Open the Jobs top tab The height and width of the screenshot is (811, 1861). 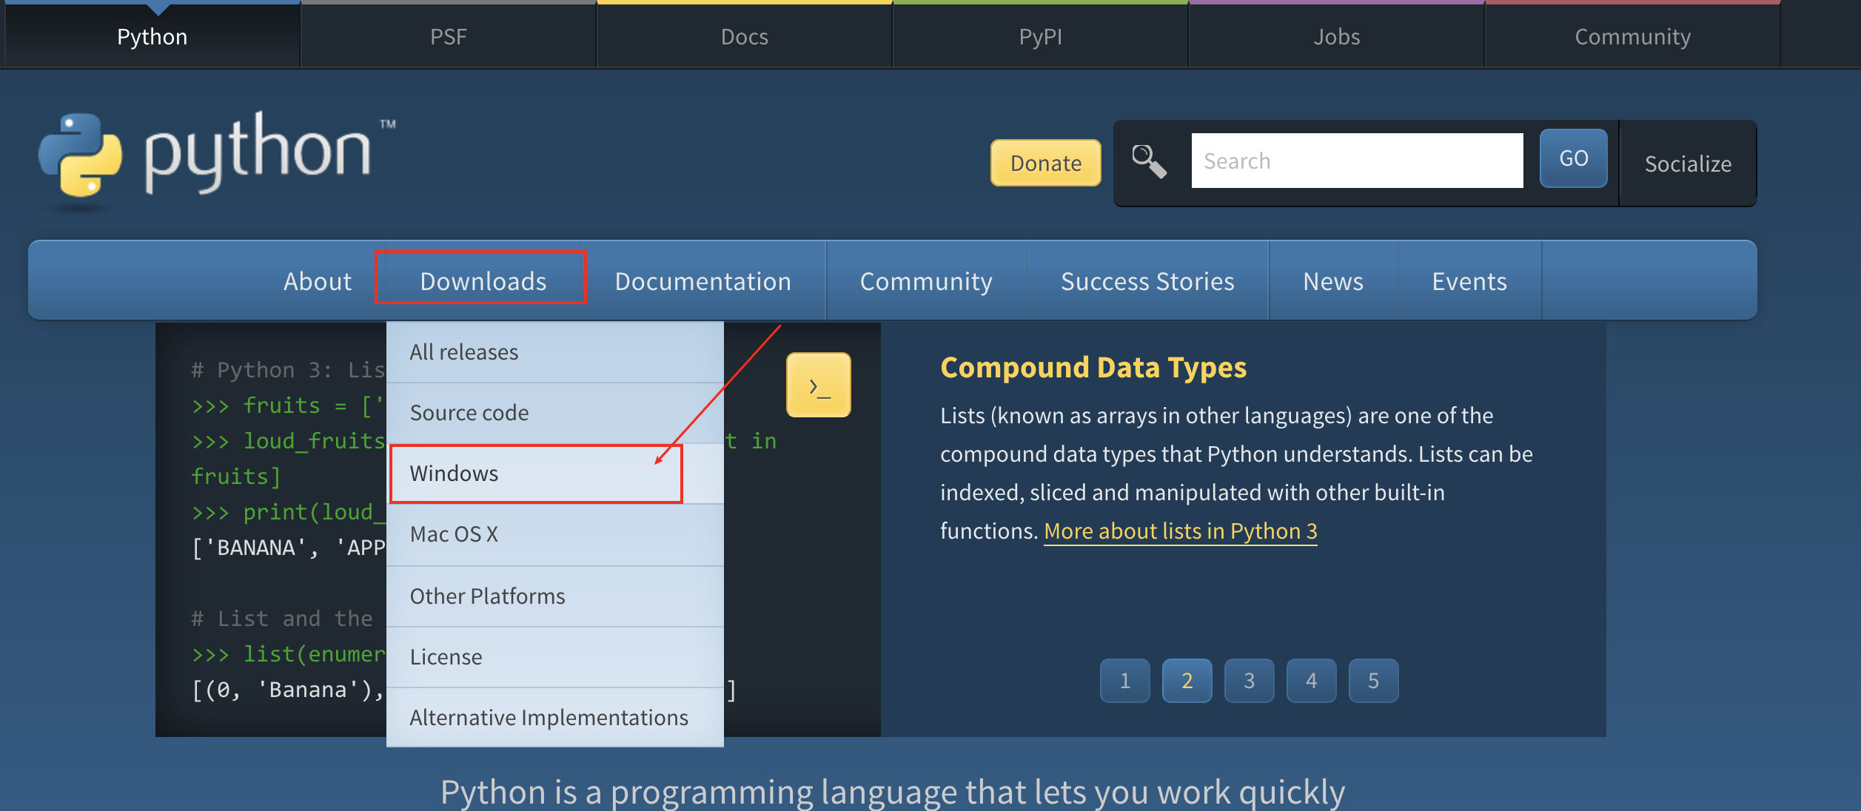pyautogui.click(x=1336, y=37)
